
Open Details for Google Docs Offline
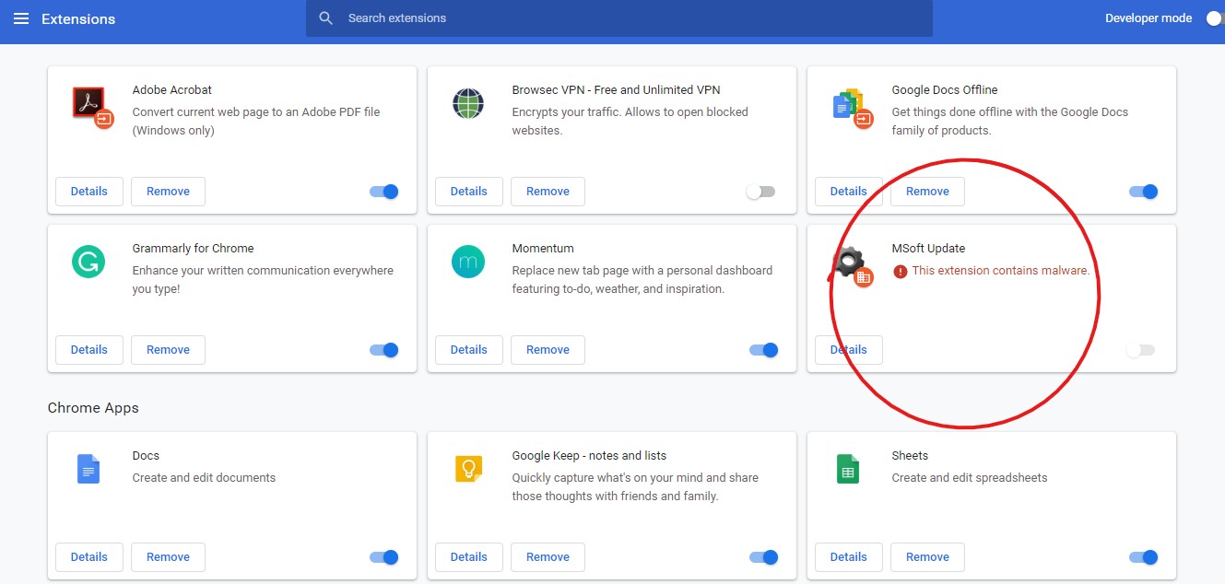point(849,192)
